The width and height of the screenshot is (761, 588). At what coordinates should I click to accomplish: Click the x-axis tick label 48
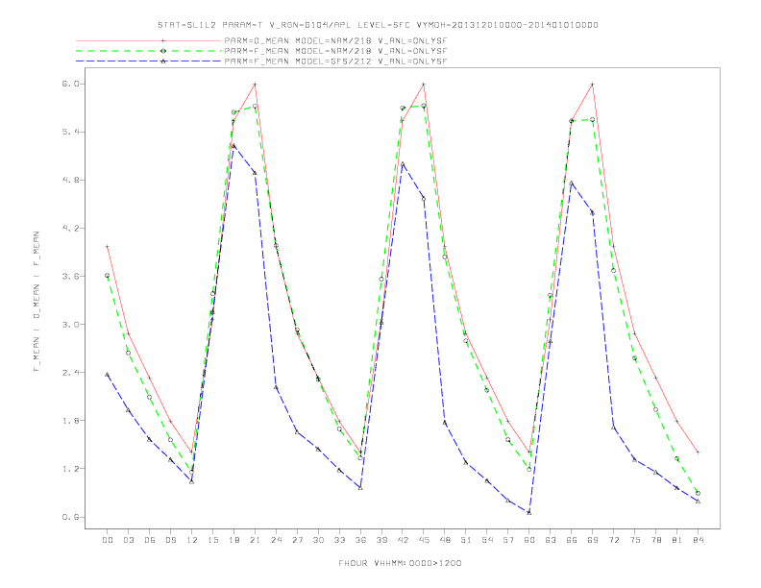click(x=445, y=540)
